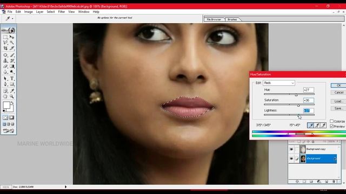The width and height of the screenshot is (346, 194).
Task: Select the Gradient tool
Action: click(x=12, y=66)
